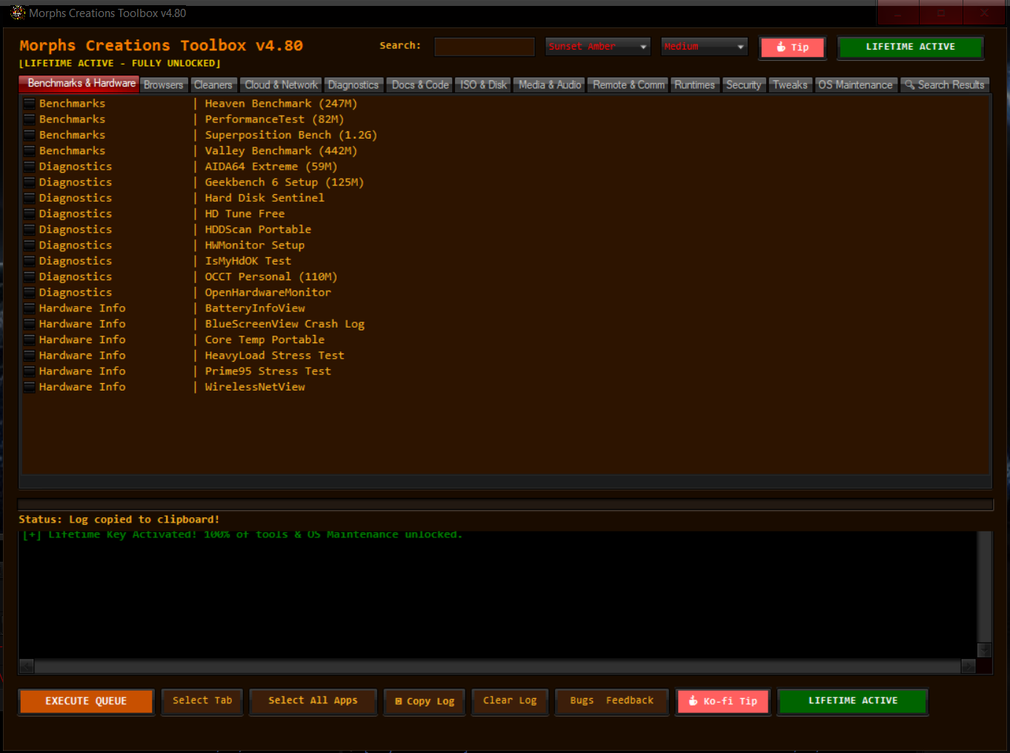Image resolution: width=1010 pixels, height=753 pixels.
Task: Tick the BlueScreenView Crash Log checkbox
Action: [30, 324]
